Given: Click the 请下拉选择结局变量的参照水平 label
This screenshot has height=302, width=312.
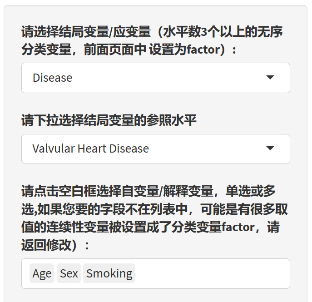Looking at the screenshot, I should (109, 121).
